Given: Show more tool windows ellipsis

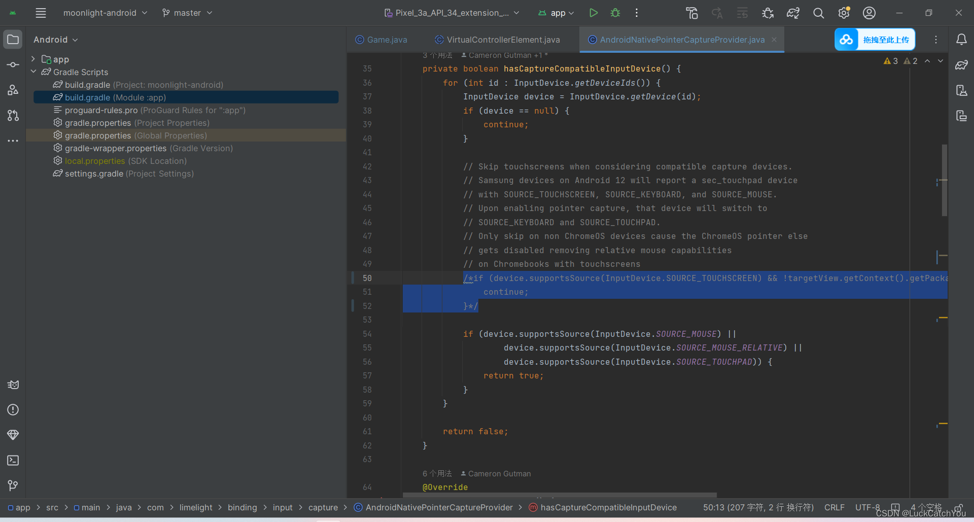Looking at the screenshot, I should [x=13, y=141].
